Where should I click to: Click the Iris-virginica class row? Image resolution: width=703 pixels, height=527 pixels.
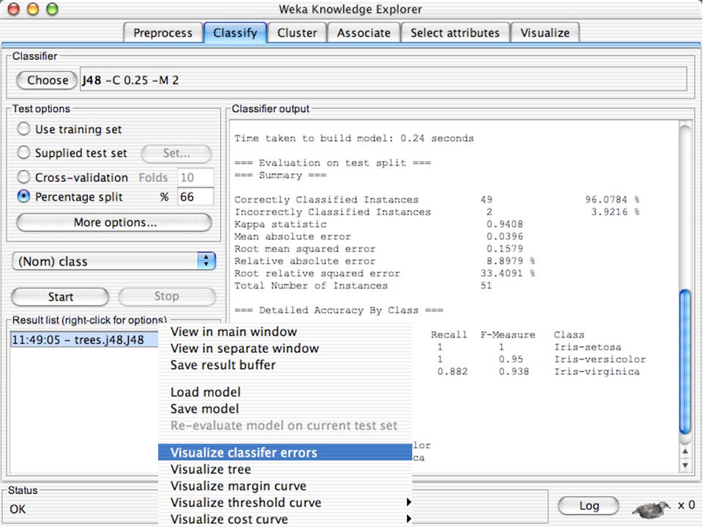[538, 372]
